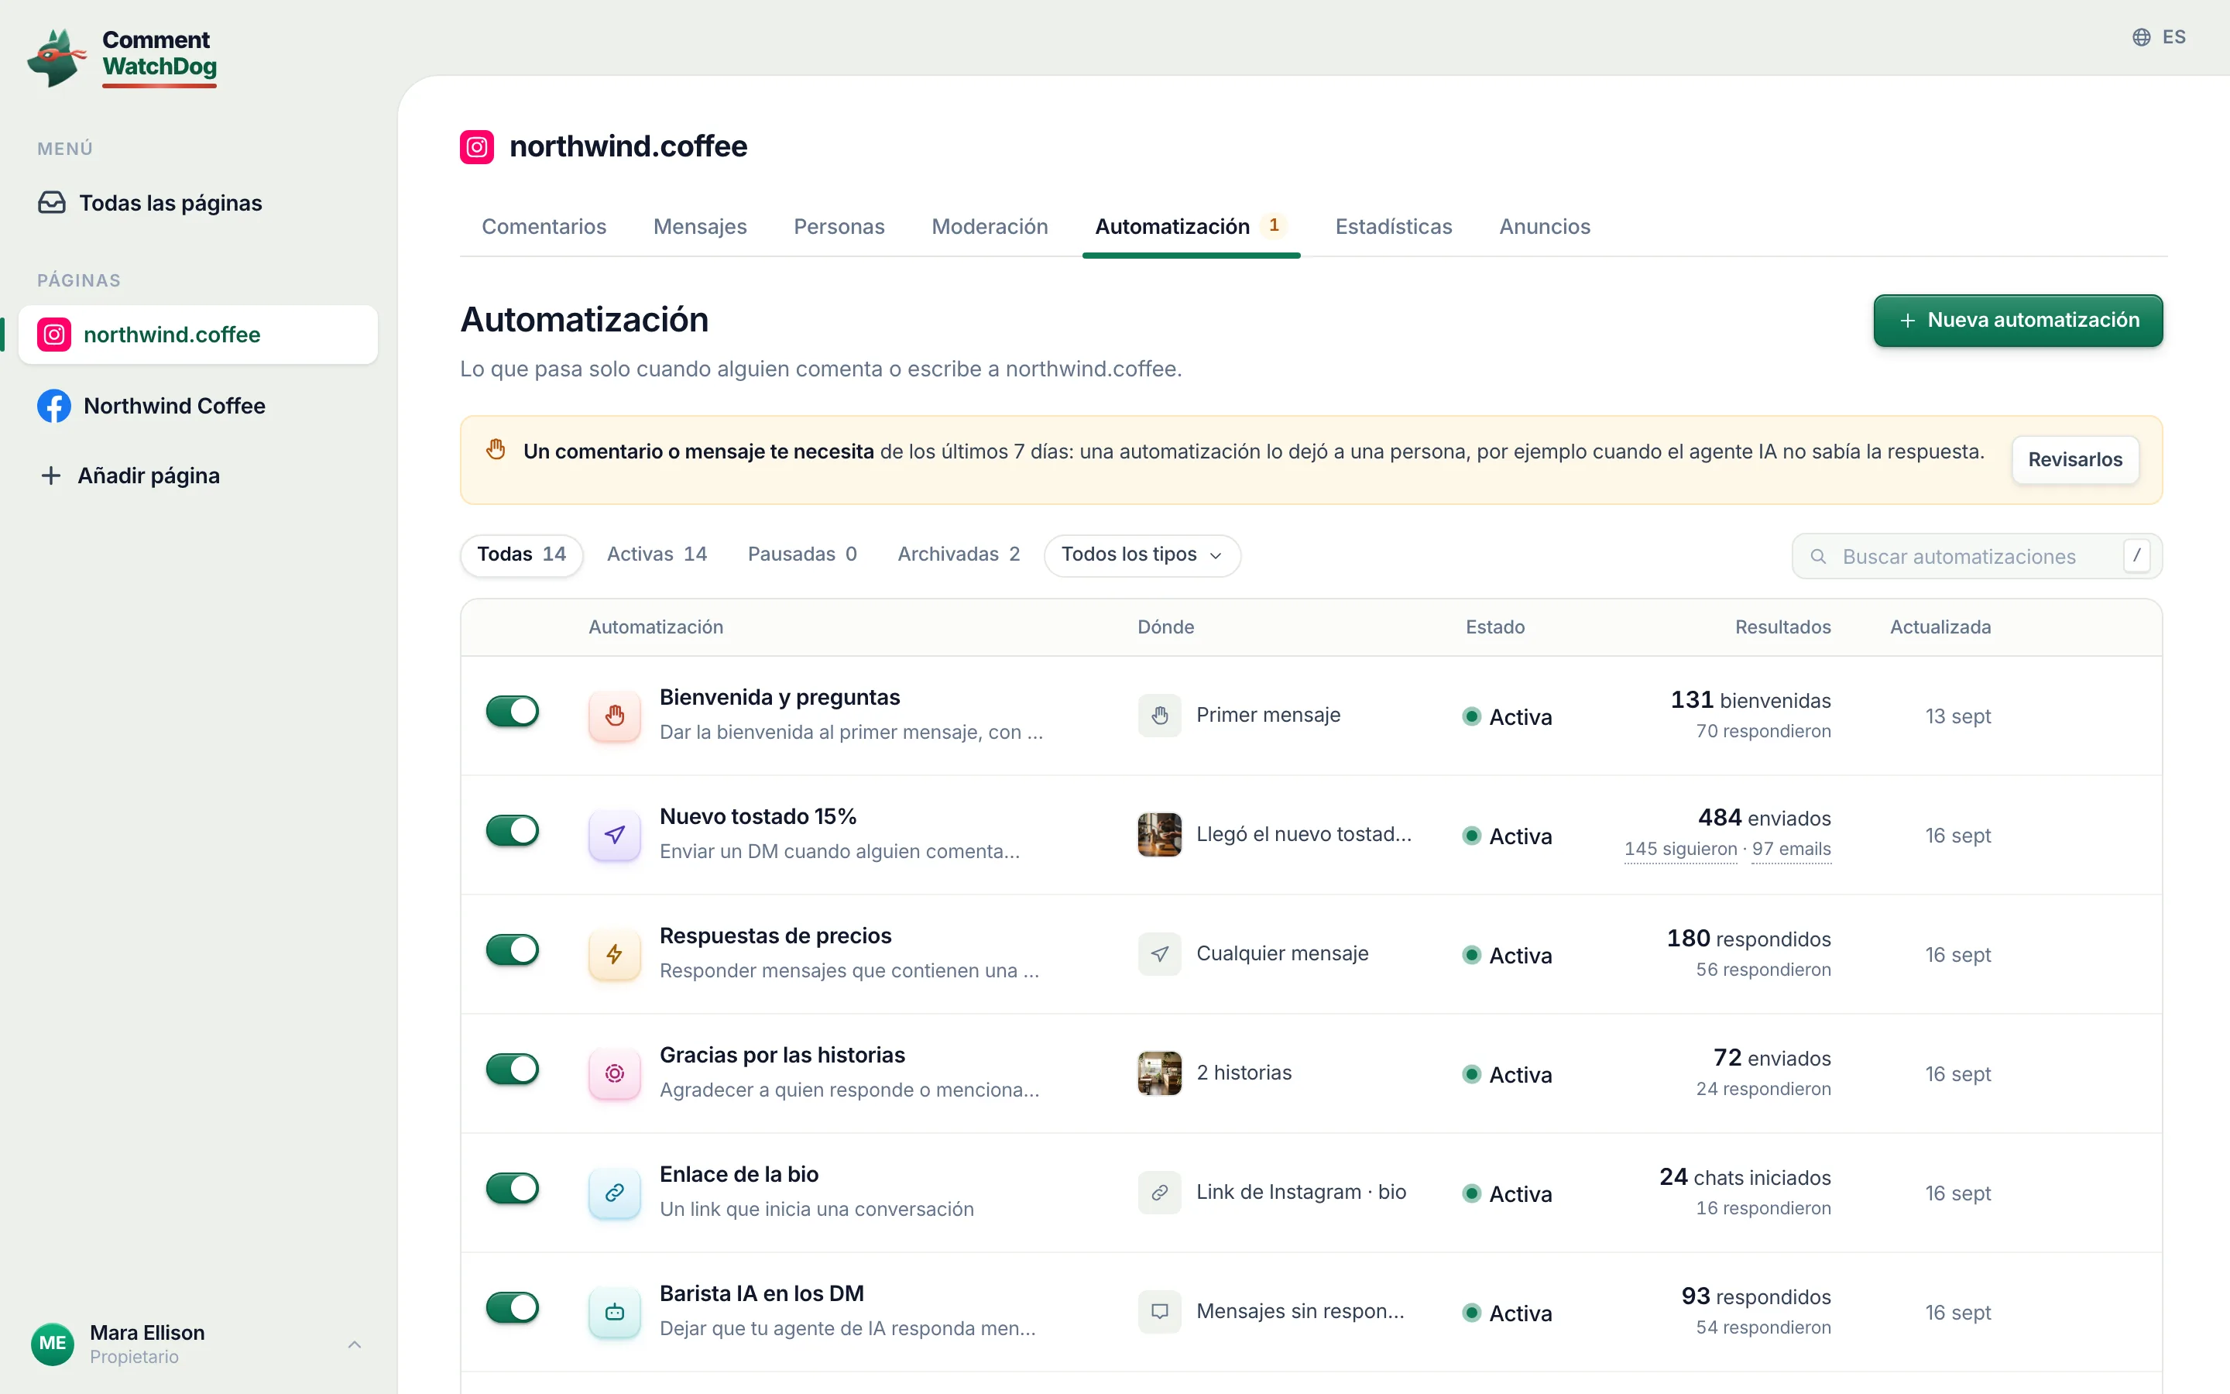Switch to the Comentarios tab

pos(544,227)
